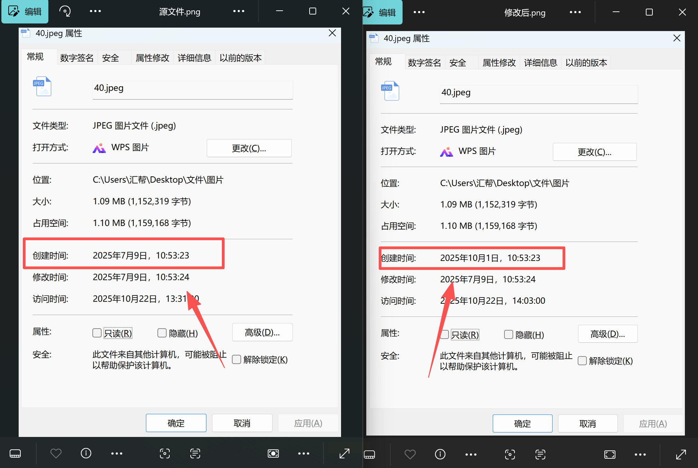Open three-dot menu next to left rotate icon
698x468 pixels.
click(95, 11)
